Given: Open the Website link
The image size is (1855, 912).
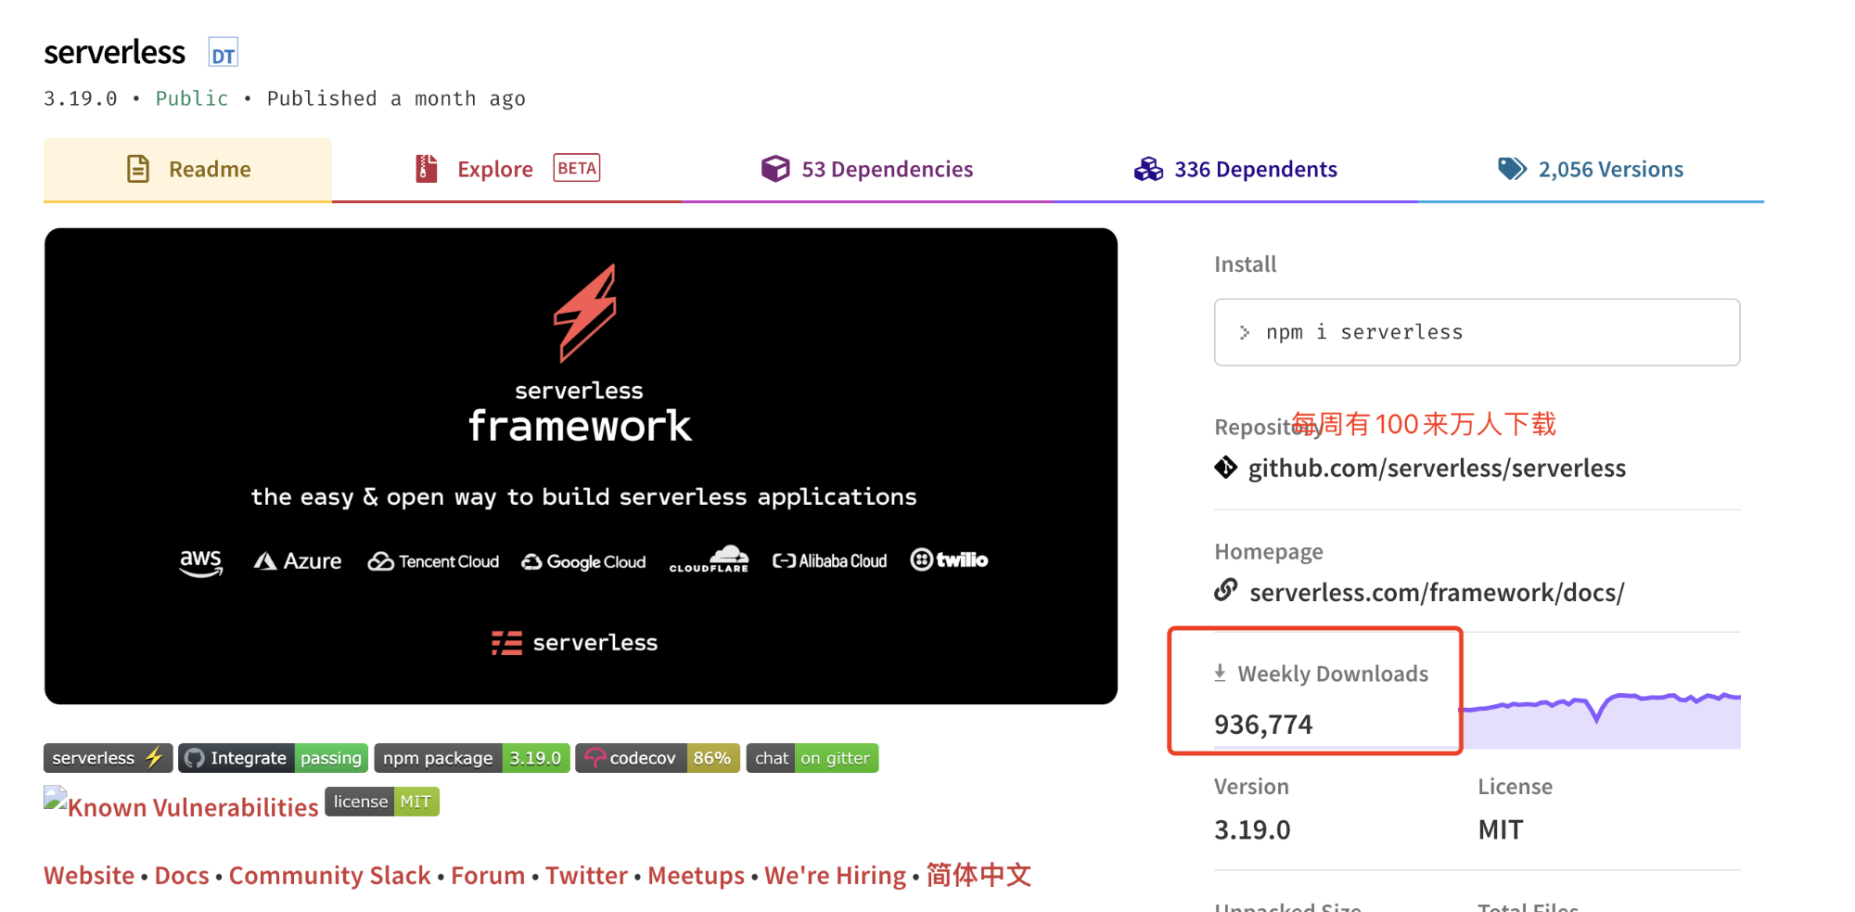Looking at the screenshot, I should pos(89,876).
